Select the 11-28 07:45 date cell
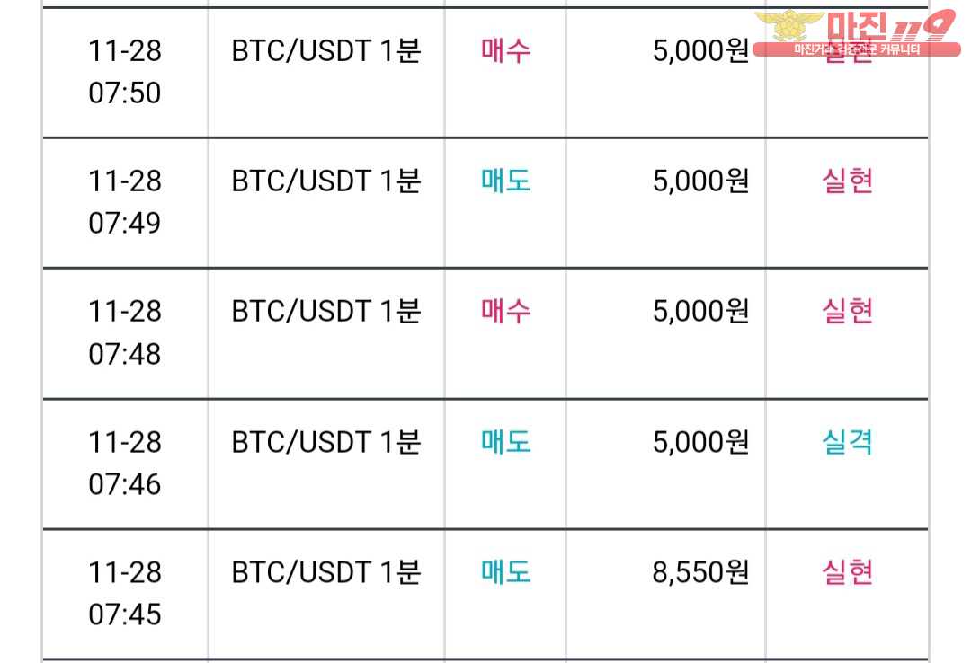Image resolution: width=971 pixels, height=663 pixels. pyautogui.click(x=125, y=594)
